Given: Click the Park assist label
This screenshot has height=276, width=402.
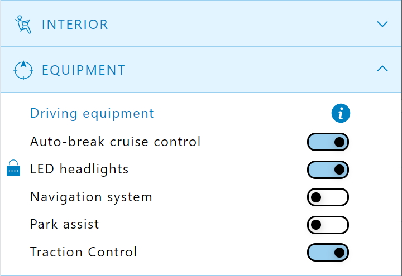Looking at the screenshot, I should coord(65,224).
